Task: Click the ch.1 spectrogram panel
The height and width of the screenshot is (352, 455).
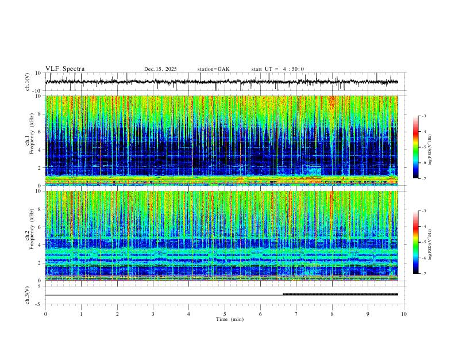Action: pyautogui.click(x=221, y=140)
